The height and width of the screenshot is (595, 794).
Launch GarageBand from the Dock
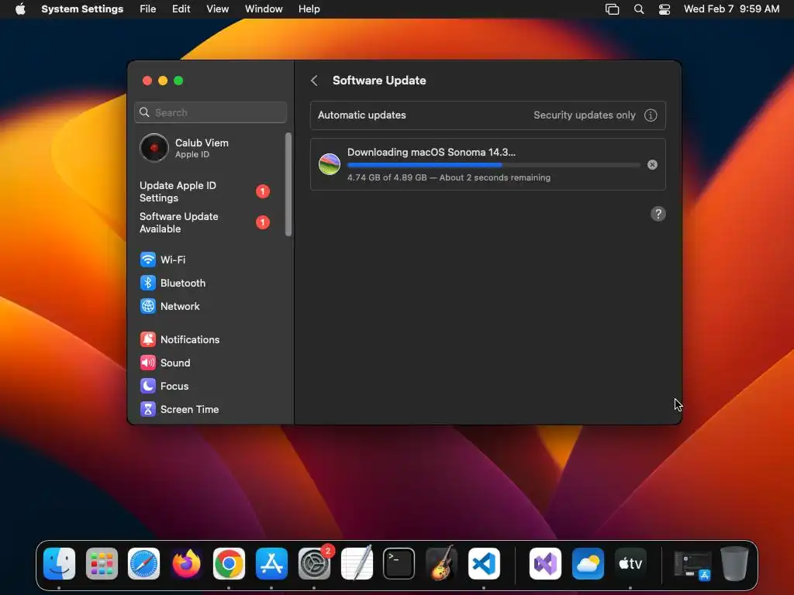point(441,563)
